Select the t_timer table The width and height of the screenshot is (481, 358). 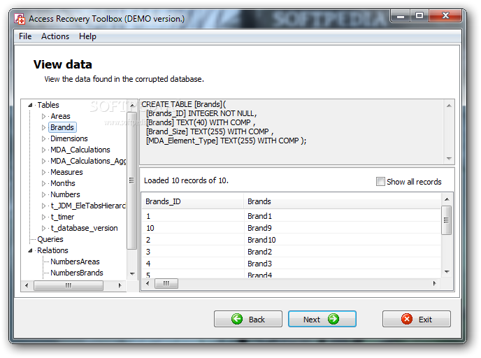tap(63, 217)
